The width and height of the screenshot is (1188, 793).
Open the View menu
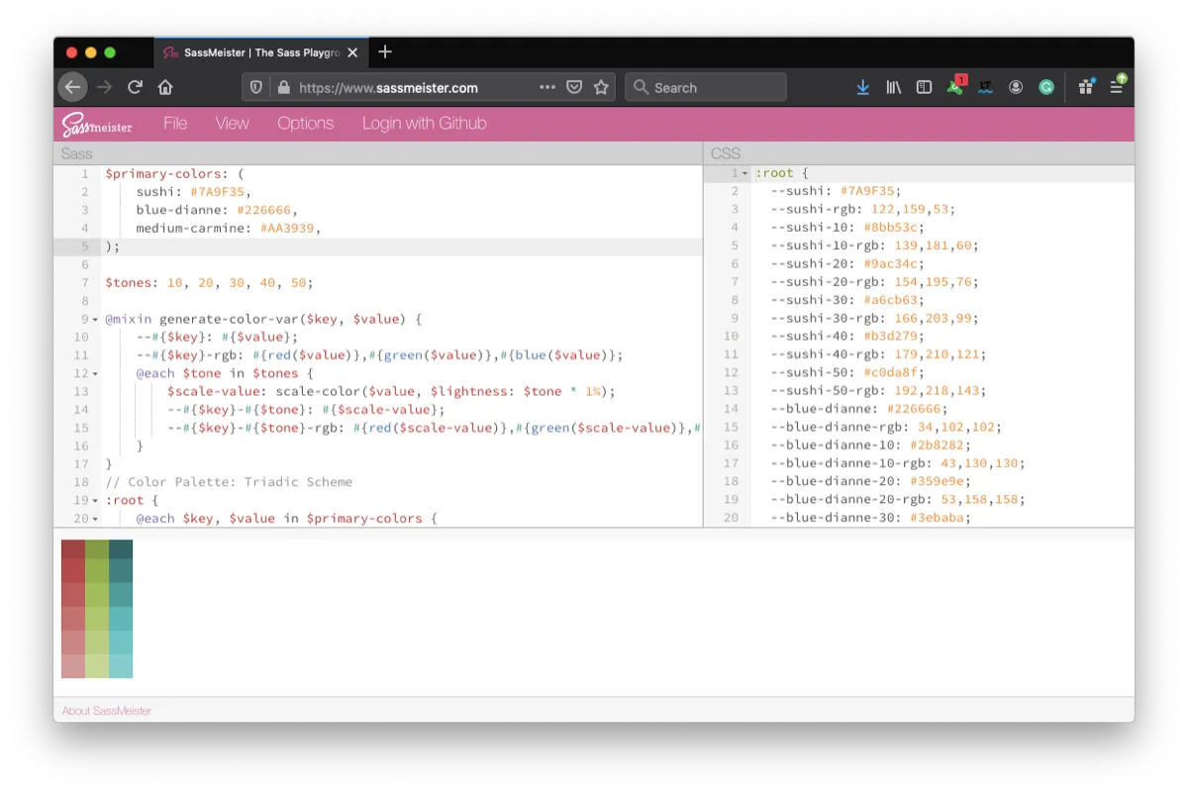click(233, 124)
